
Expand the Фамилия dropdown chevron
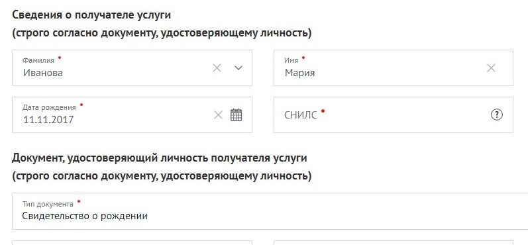click(238, 68)
